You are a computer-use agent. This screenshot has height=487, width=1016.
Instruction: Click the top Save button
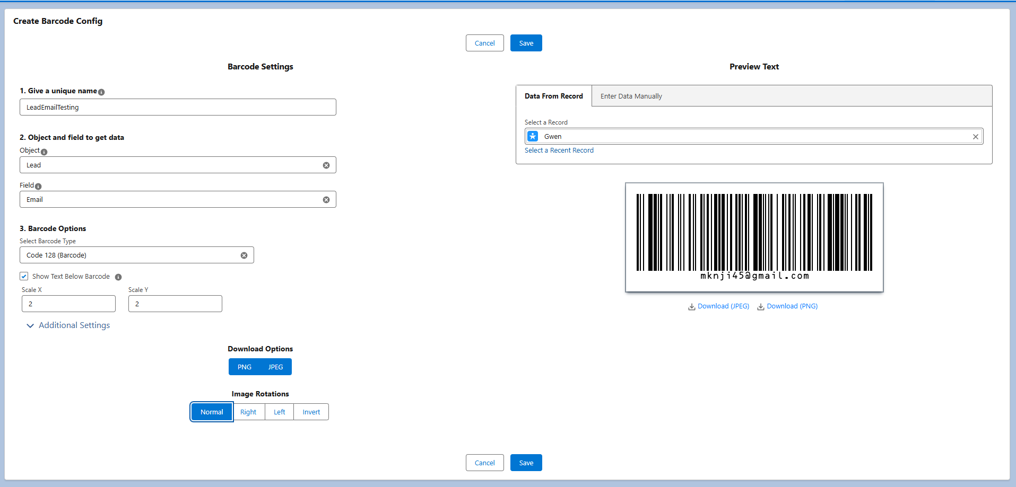(526, 43)
